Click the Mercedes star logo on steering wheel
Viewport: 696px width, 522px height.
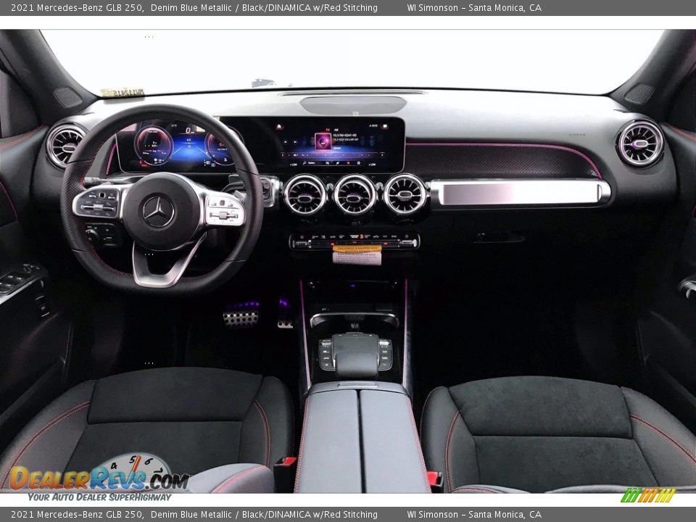(x=158, y=212)
